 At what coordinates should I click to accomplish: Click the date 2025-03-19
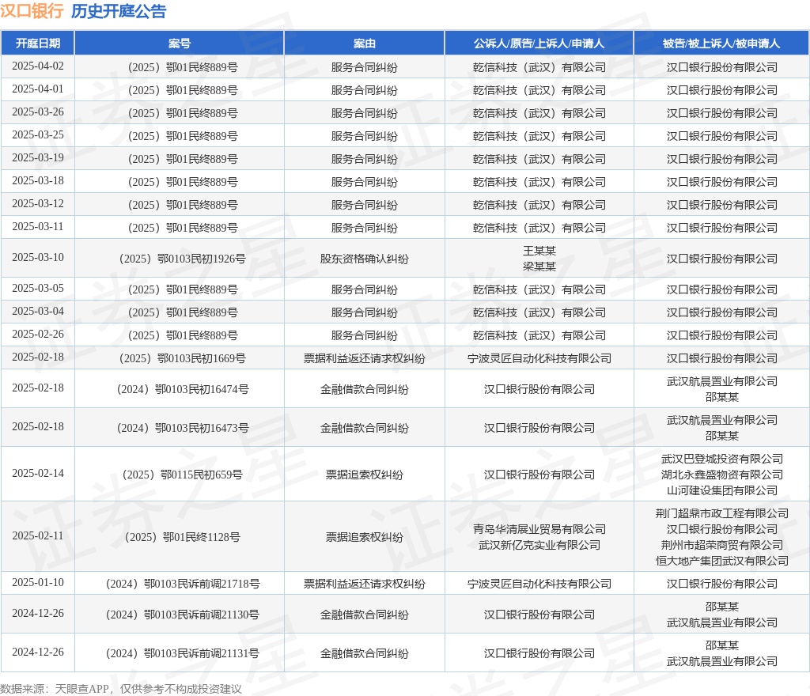pyautogui.click(x=38, y=157)
